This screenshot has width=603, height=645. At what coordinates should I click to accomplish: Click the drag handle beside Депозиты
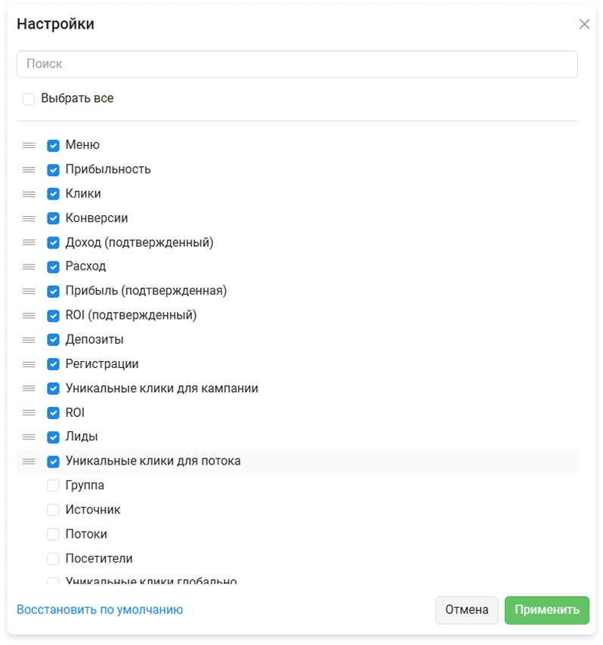(29, 340)
